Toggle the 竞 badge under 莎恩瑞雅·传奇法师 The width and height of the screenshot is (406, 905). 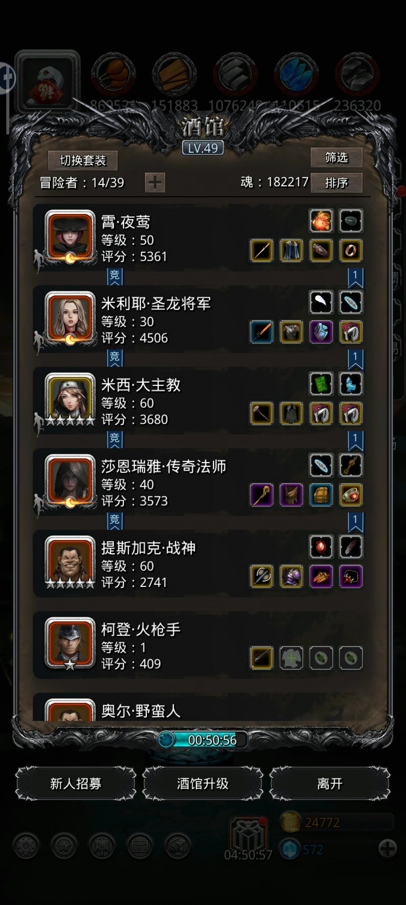pos(115,521)
